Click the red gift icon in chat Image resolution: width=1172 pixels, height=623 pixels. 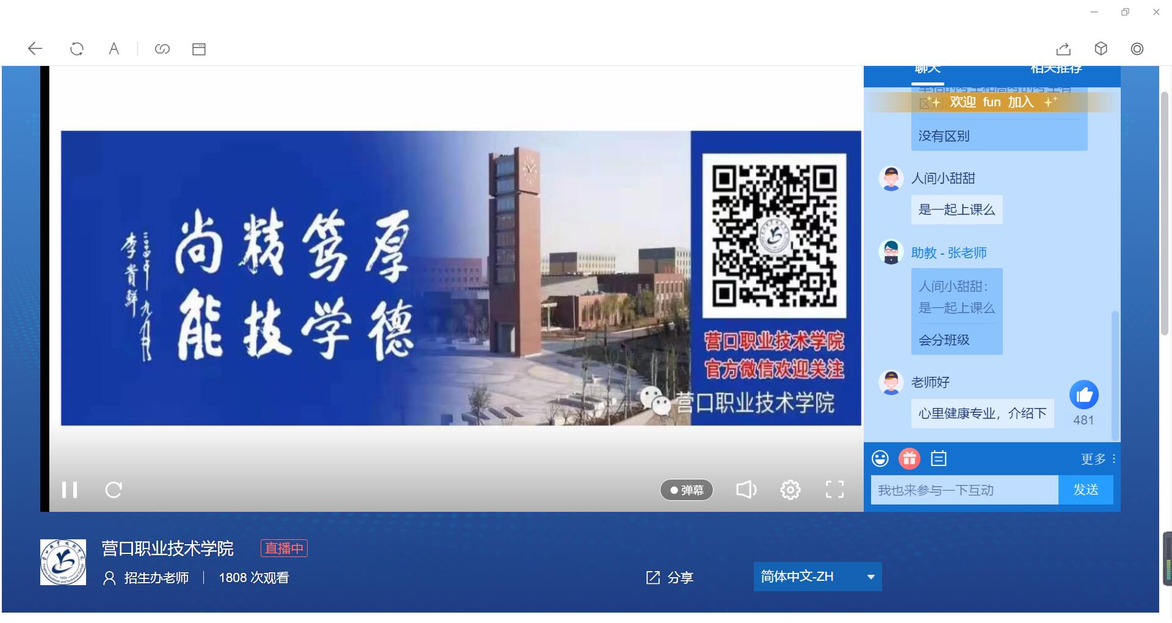tap(910, 459)
